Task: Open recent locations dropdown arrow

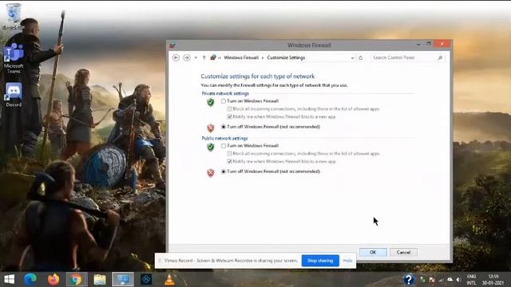Action: click(196, 57)
